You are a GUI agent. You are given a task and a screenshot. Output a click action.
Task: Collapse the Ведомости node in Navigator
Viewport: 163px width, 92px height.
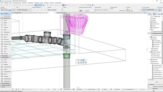[x=150, y=60]
